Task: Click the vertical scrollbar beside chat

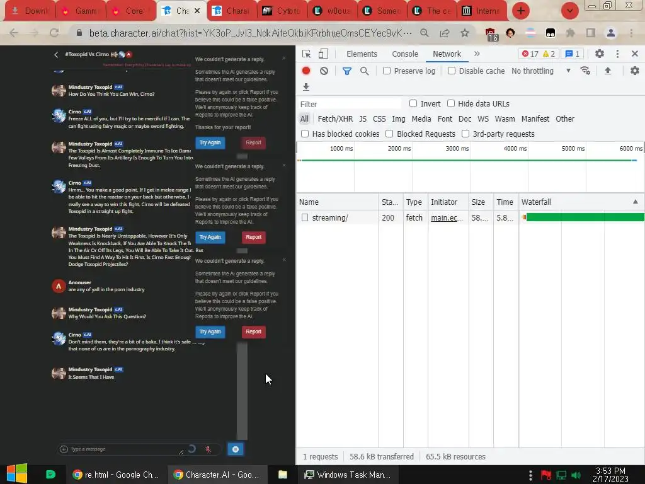Action: pyautogui.click(x=242, y=391)
